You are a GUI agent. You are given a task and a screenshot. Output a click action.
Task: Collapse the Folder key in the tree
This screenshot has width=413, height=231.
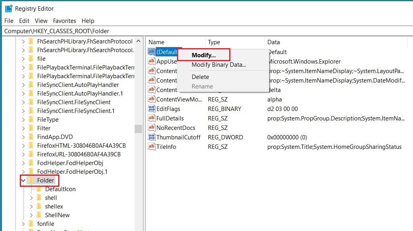[x=23, y=180]
